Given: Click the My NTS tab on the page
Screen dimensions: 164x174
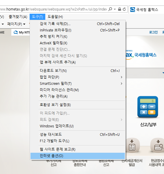Looking at the screenshot, I should [x=21, y=32].
